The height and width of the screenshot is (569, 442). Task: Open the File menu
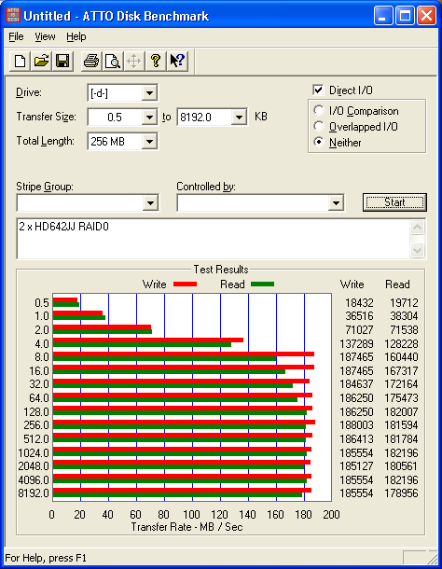[16, 36]
